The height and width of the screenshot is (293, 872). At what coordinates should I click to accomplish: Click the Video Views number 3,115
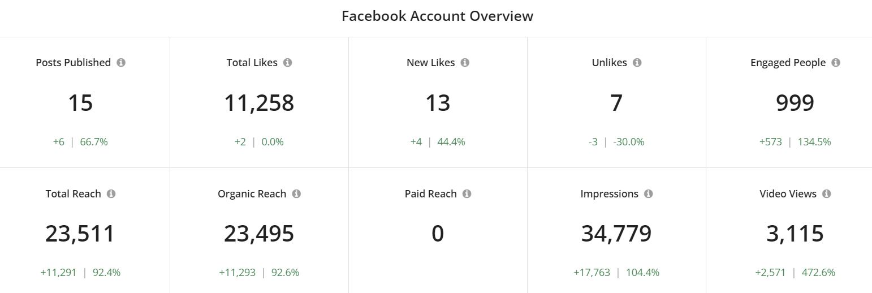coord(795,234)
